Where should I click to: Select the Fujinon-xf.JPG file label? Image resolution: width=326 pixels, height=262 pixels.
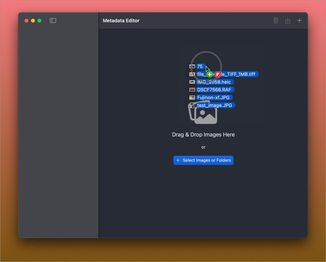213,98
